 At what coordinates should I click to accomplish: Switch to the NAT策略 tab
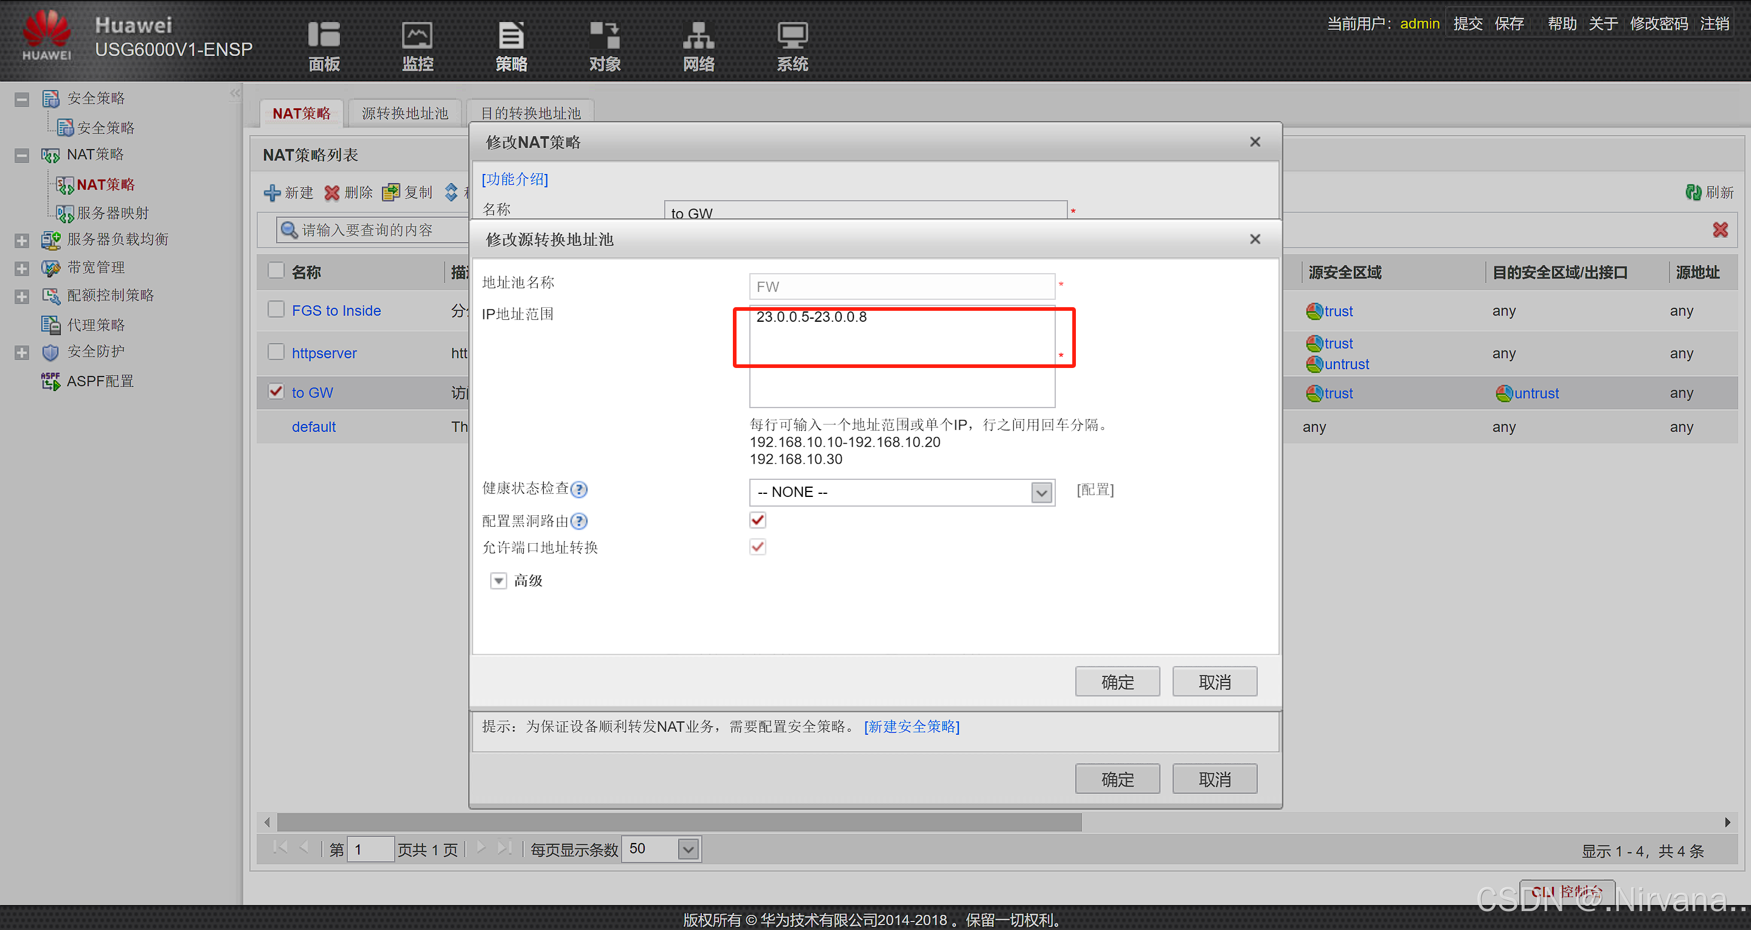pos(301,114)
